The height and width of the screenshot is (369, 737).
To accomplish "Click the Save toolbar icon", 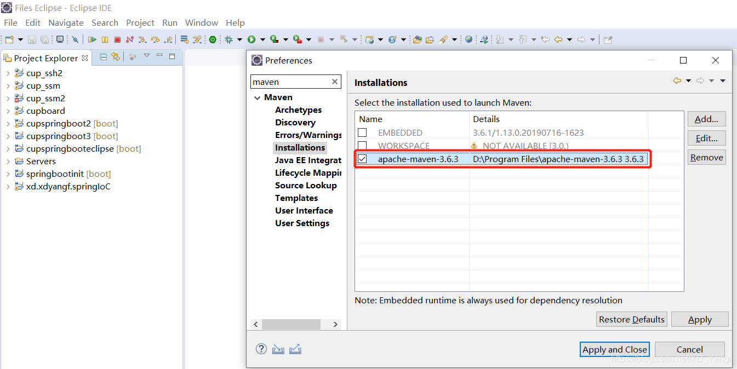I will point(32,39).
